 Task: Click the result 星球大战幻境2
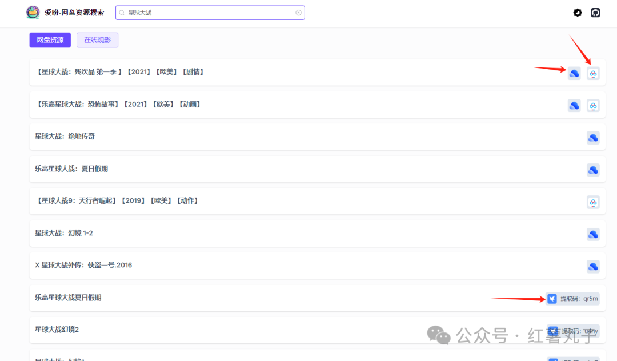pos(57,330)
